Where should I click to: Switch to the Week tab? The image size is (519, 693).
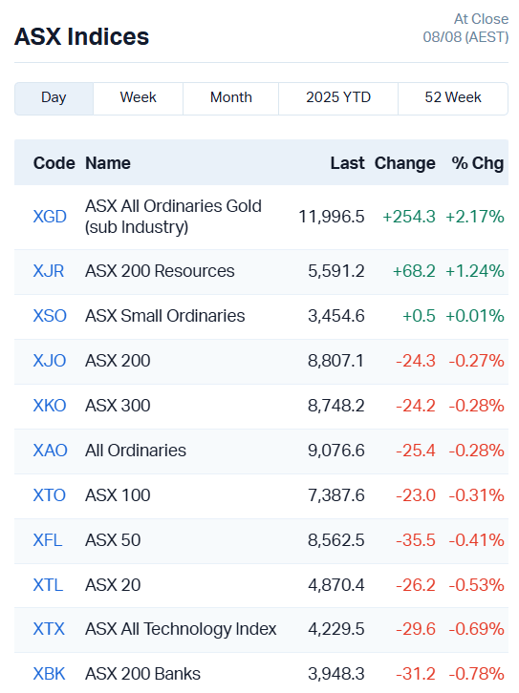[138, 98]
